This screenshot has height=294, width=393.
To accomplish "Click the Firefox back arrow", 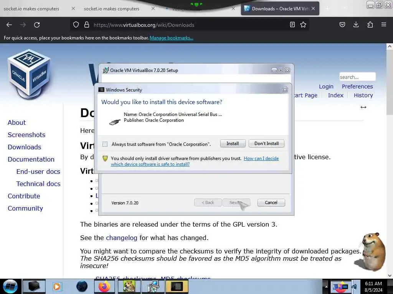I will pos(9,25).
